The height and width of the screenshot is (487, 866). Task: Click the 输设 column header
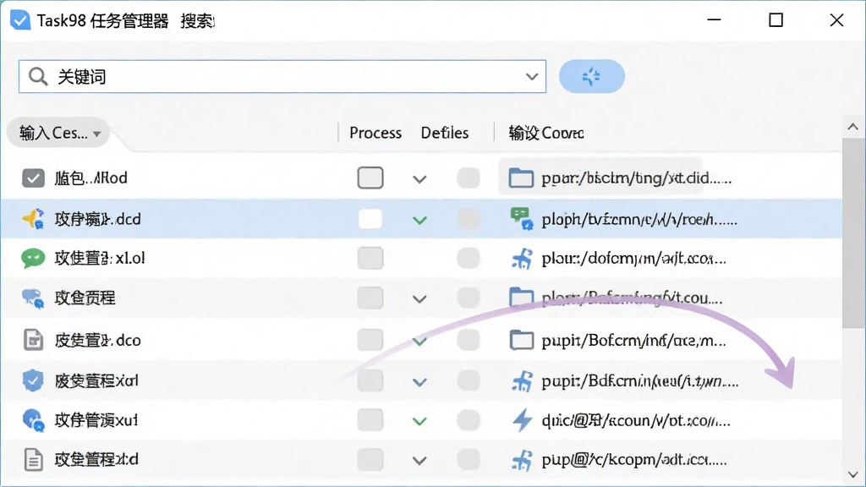(x=546, y=133)
